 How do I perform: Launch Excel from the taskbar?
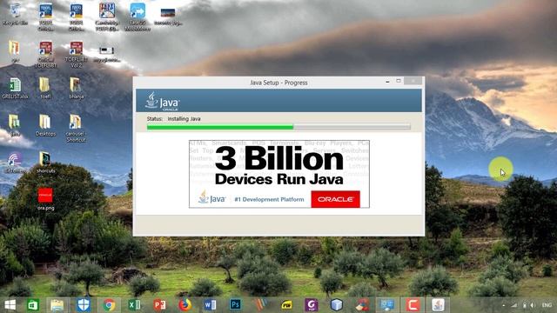[x=134, y=305]
